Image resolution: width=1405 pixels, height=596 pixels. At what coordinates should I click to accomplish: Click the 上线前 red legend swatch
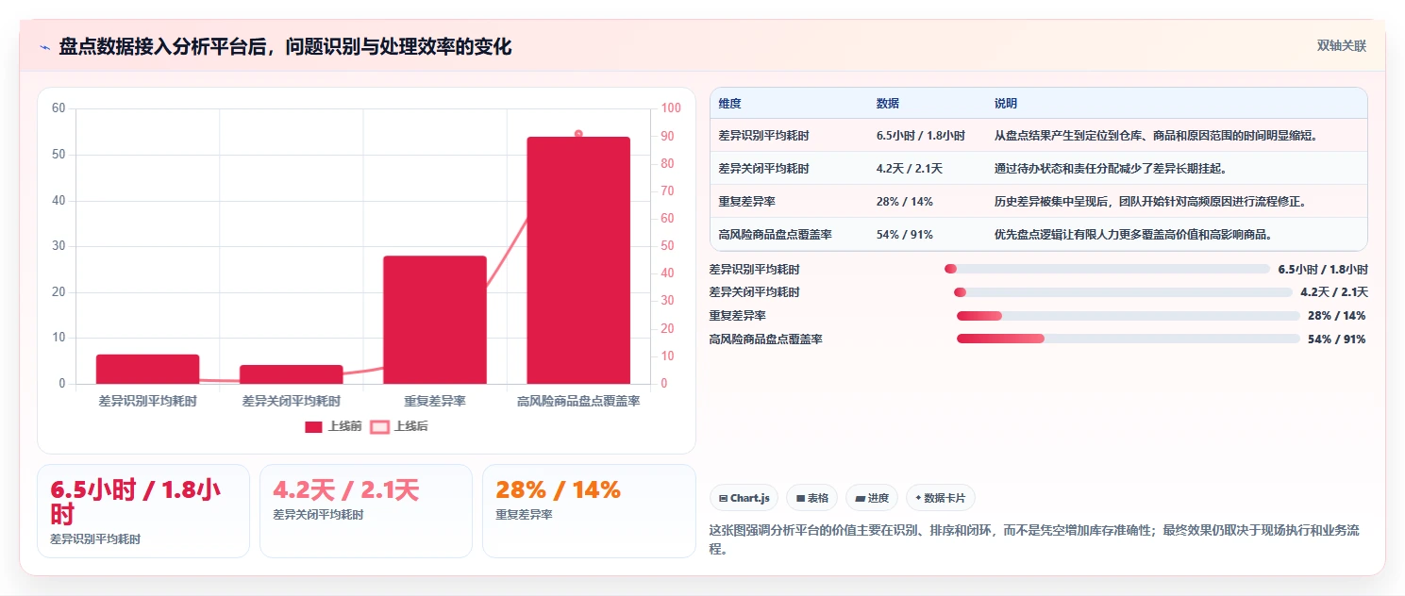(313, 427)
